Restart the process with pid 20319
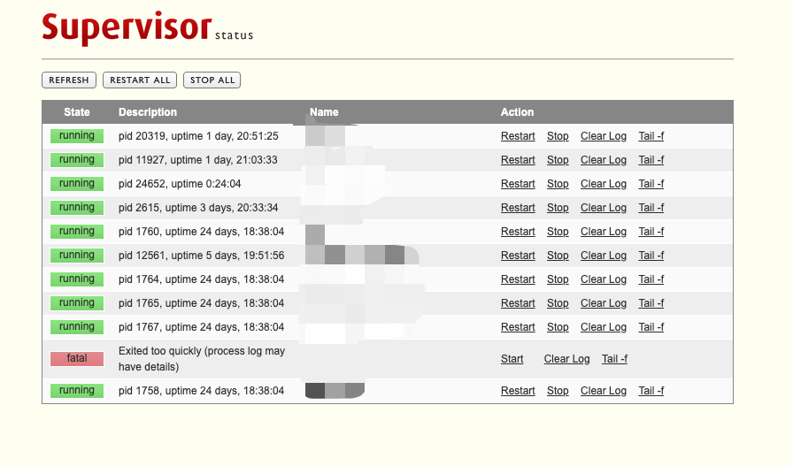The image size is (793, 466). [518, 136]
